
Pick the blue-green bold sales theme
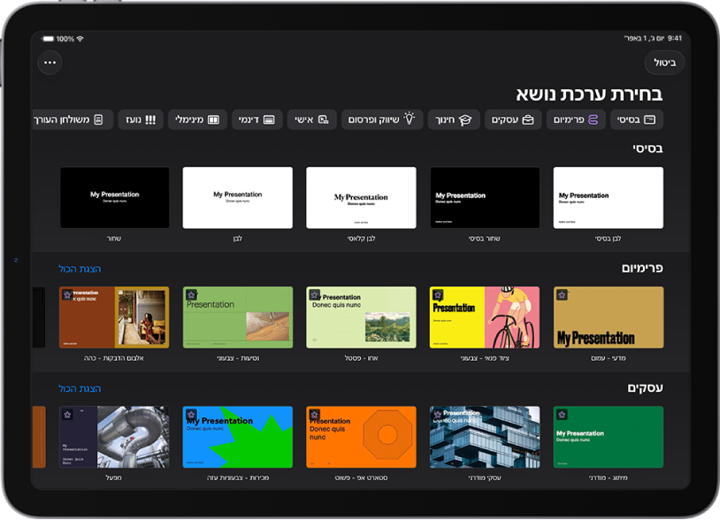coord(237,437)
